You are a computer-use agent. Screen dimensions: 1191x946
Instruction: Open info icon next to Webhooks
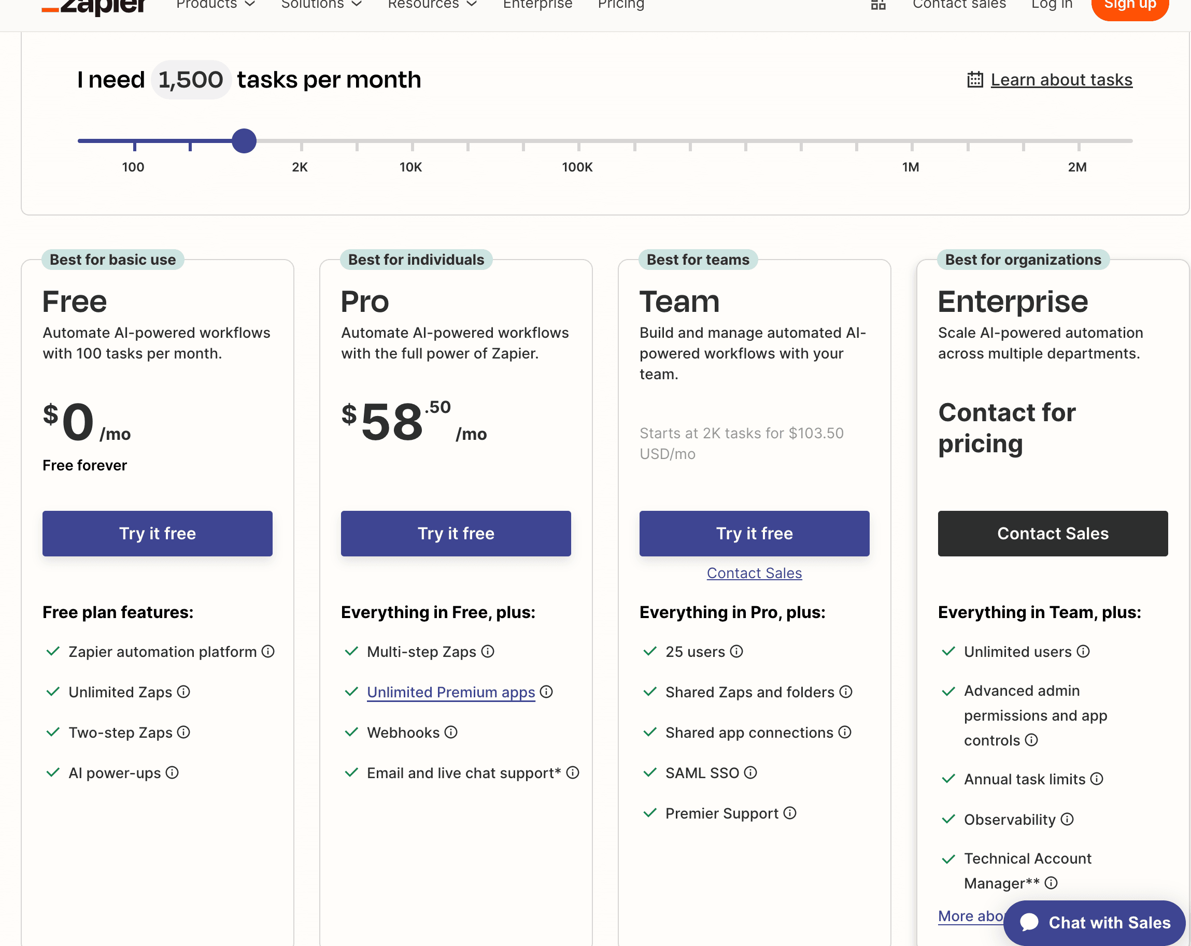[451, 732]
